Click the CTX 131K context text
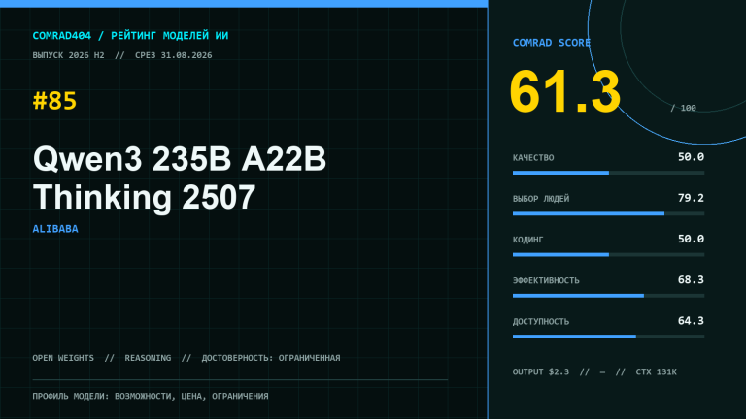Screen dimensions: 746x419 656,372
